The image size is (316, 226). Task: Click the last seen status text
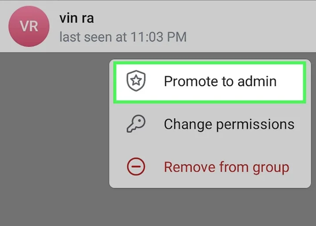pos(123,36)
